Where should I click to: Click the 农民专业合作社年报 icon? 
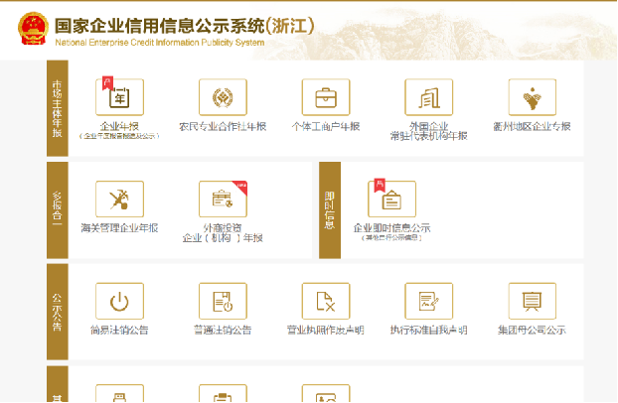pyautogui.click(x=223, y=97)
